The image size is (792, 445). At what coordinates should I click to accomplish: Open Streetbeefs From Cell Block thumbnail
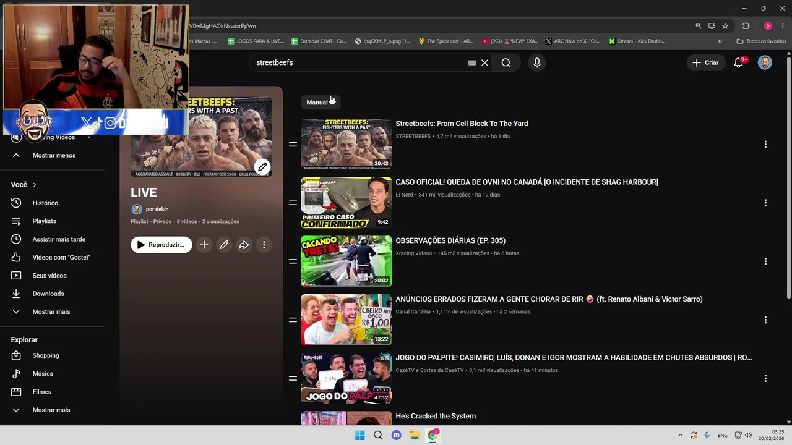click(x=346, y=144)
